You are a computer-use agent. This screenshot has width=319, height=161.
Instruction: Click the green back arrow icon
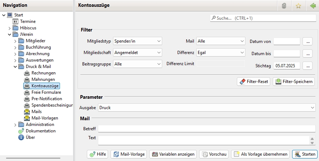[x=312, y=5]
